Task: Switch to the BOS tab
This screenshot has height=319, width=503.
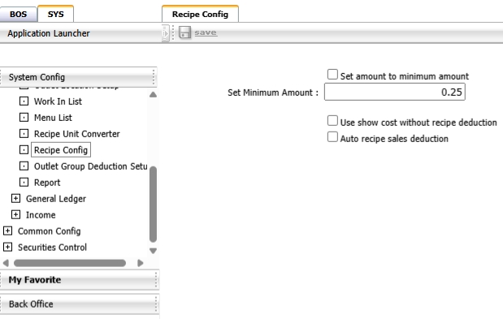Action: click(x=19, y=15)
